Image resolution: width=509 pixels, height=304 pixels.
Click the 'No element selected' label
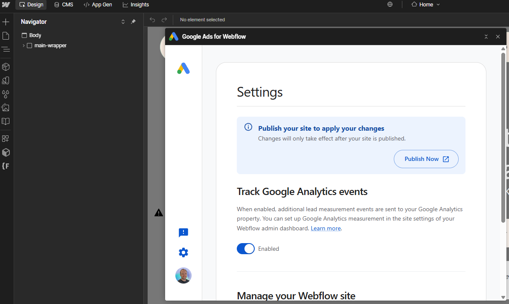[x=202, y=20]
